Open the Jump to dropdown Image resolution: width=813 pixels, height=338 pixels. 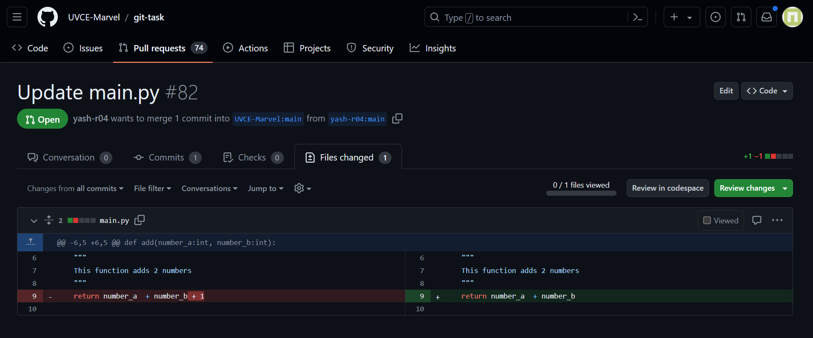pos(265,188)
